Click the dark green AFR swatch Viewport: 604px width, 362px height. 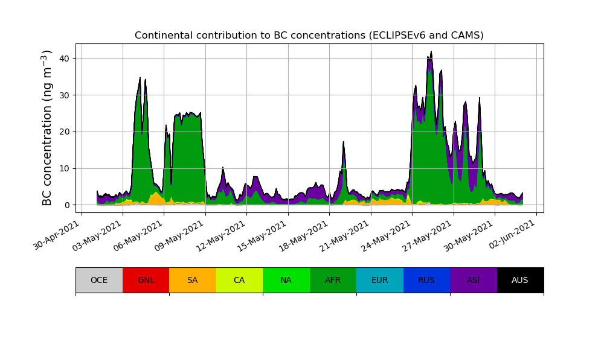click(333, 280)
